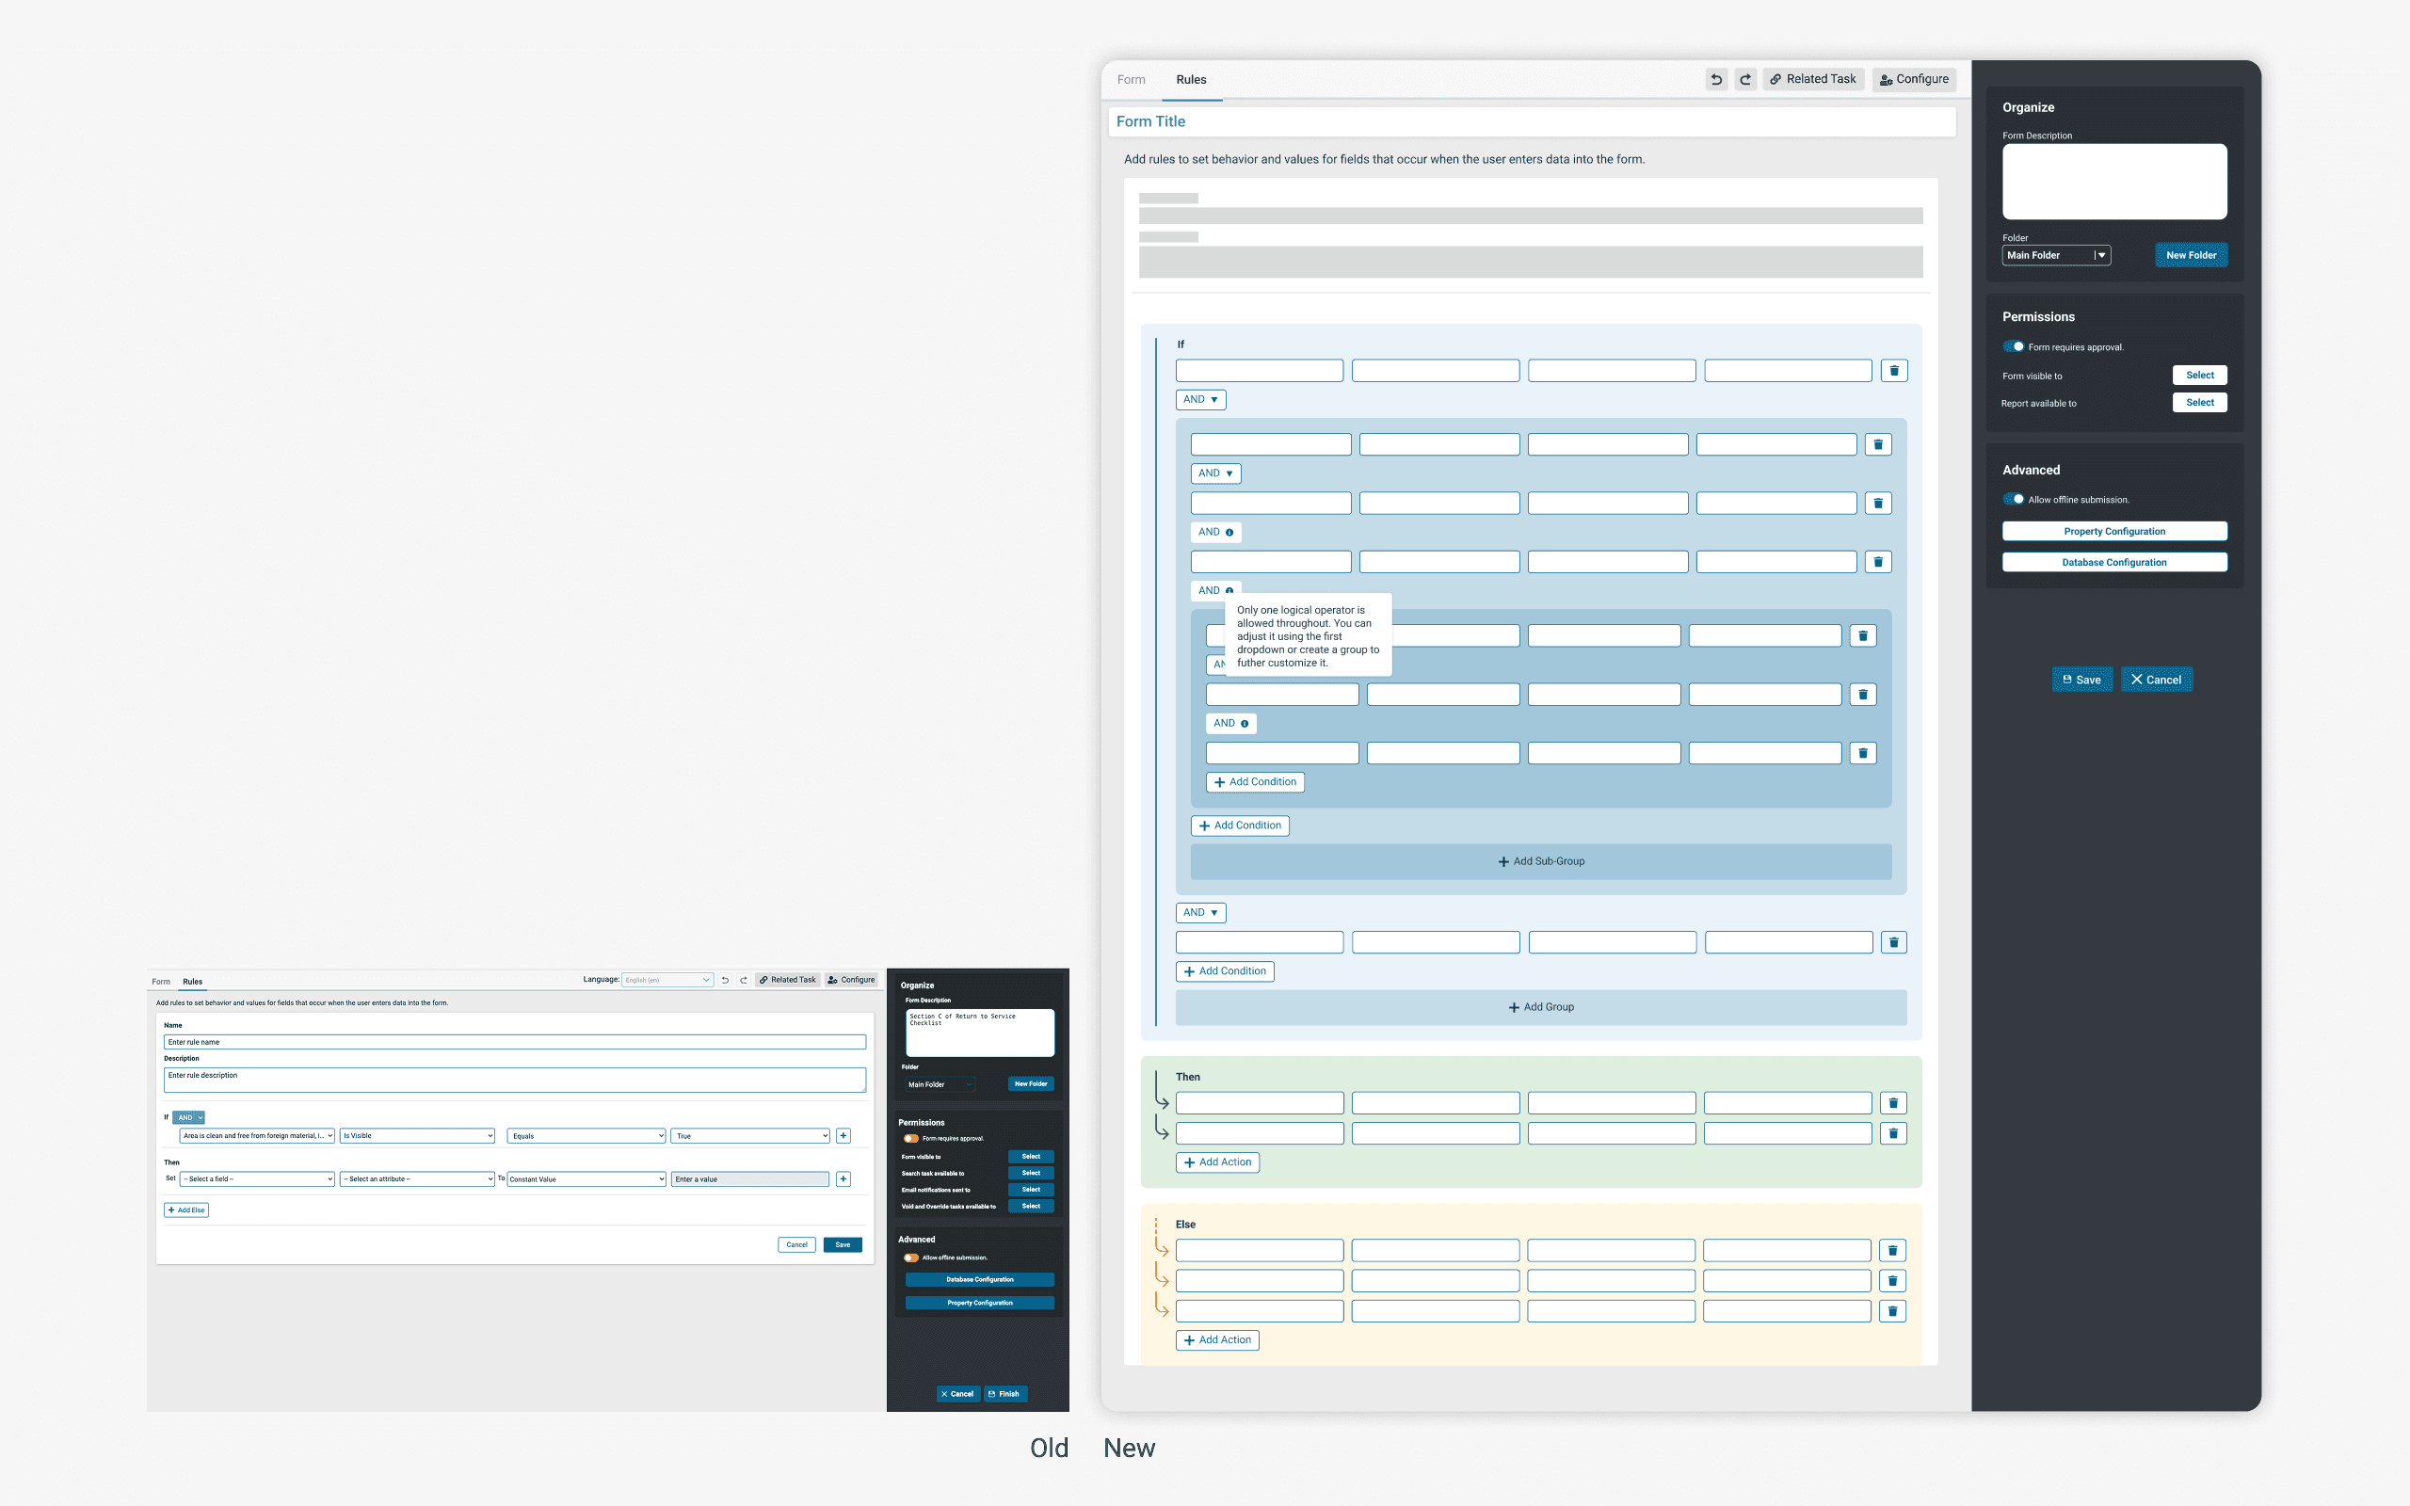Open the Is Visible dropdown
Image resolution: width=2410 pixels, height=1506 pixels.
pos(417,1135)
